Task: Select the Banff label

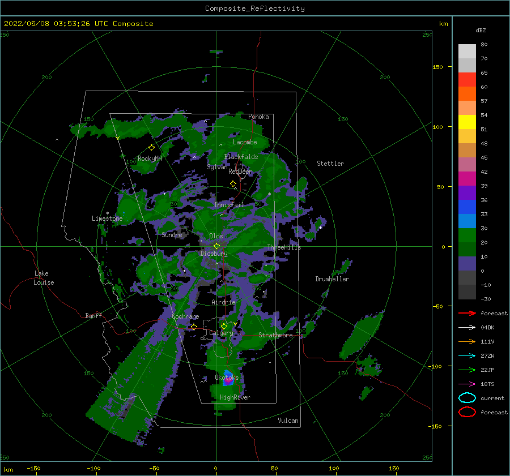Action: [x=93, y=315]
